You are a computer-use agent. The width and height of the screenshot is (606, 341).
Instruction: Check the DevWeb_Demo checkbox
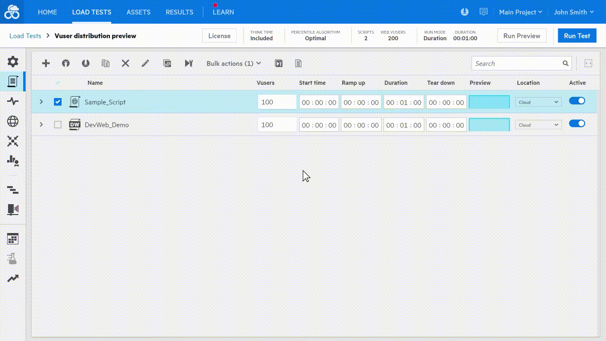tap(58, 125)
